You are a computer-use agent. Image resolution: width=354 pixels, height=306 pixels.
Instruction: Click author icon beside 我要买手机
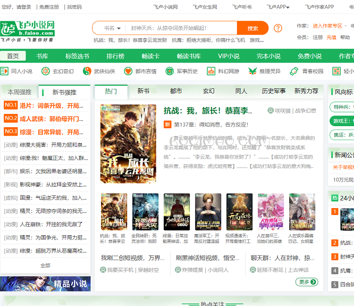[x=103, y=270]
